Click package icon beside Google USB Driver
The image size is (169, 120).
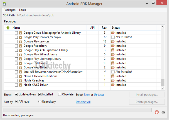tap(21, 63)
